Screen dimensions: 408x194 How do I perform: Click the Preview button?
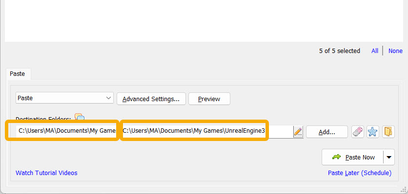point(209,99)
